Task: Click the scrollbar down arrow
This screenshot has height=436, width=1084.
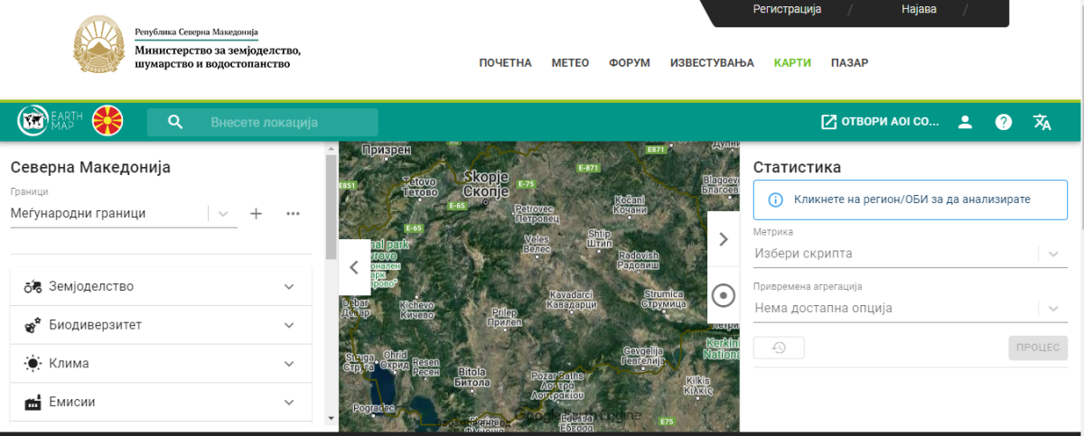Action: tap(332, 418)
